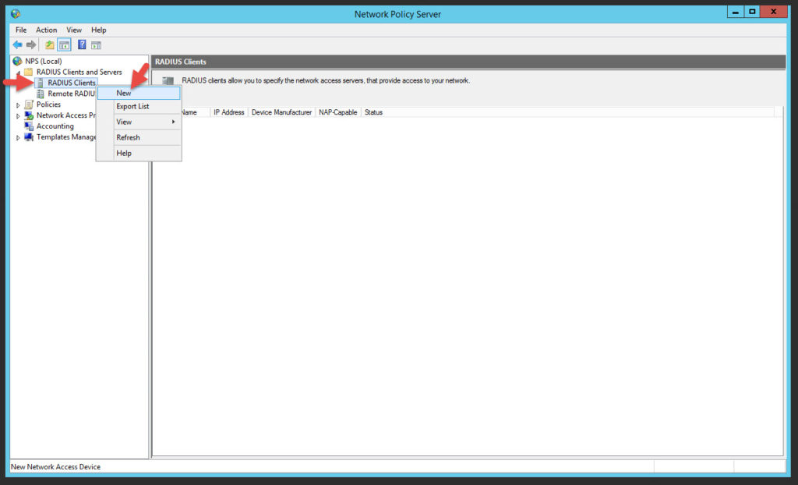Expand the Templates Management node
Viewport: 798px width, 485px height.
coord(18,138)
